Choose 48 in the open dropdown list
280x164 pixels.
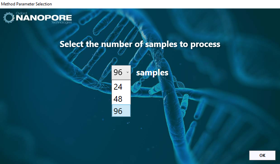121,99
